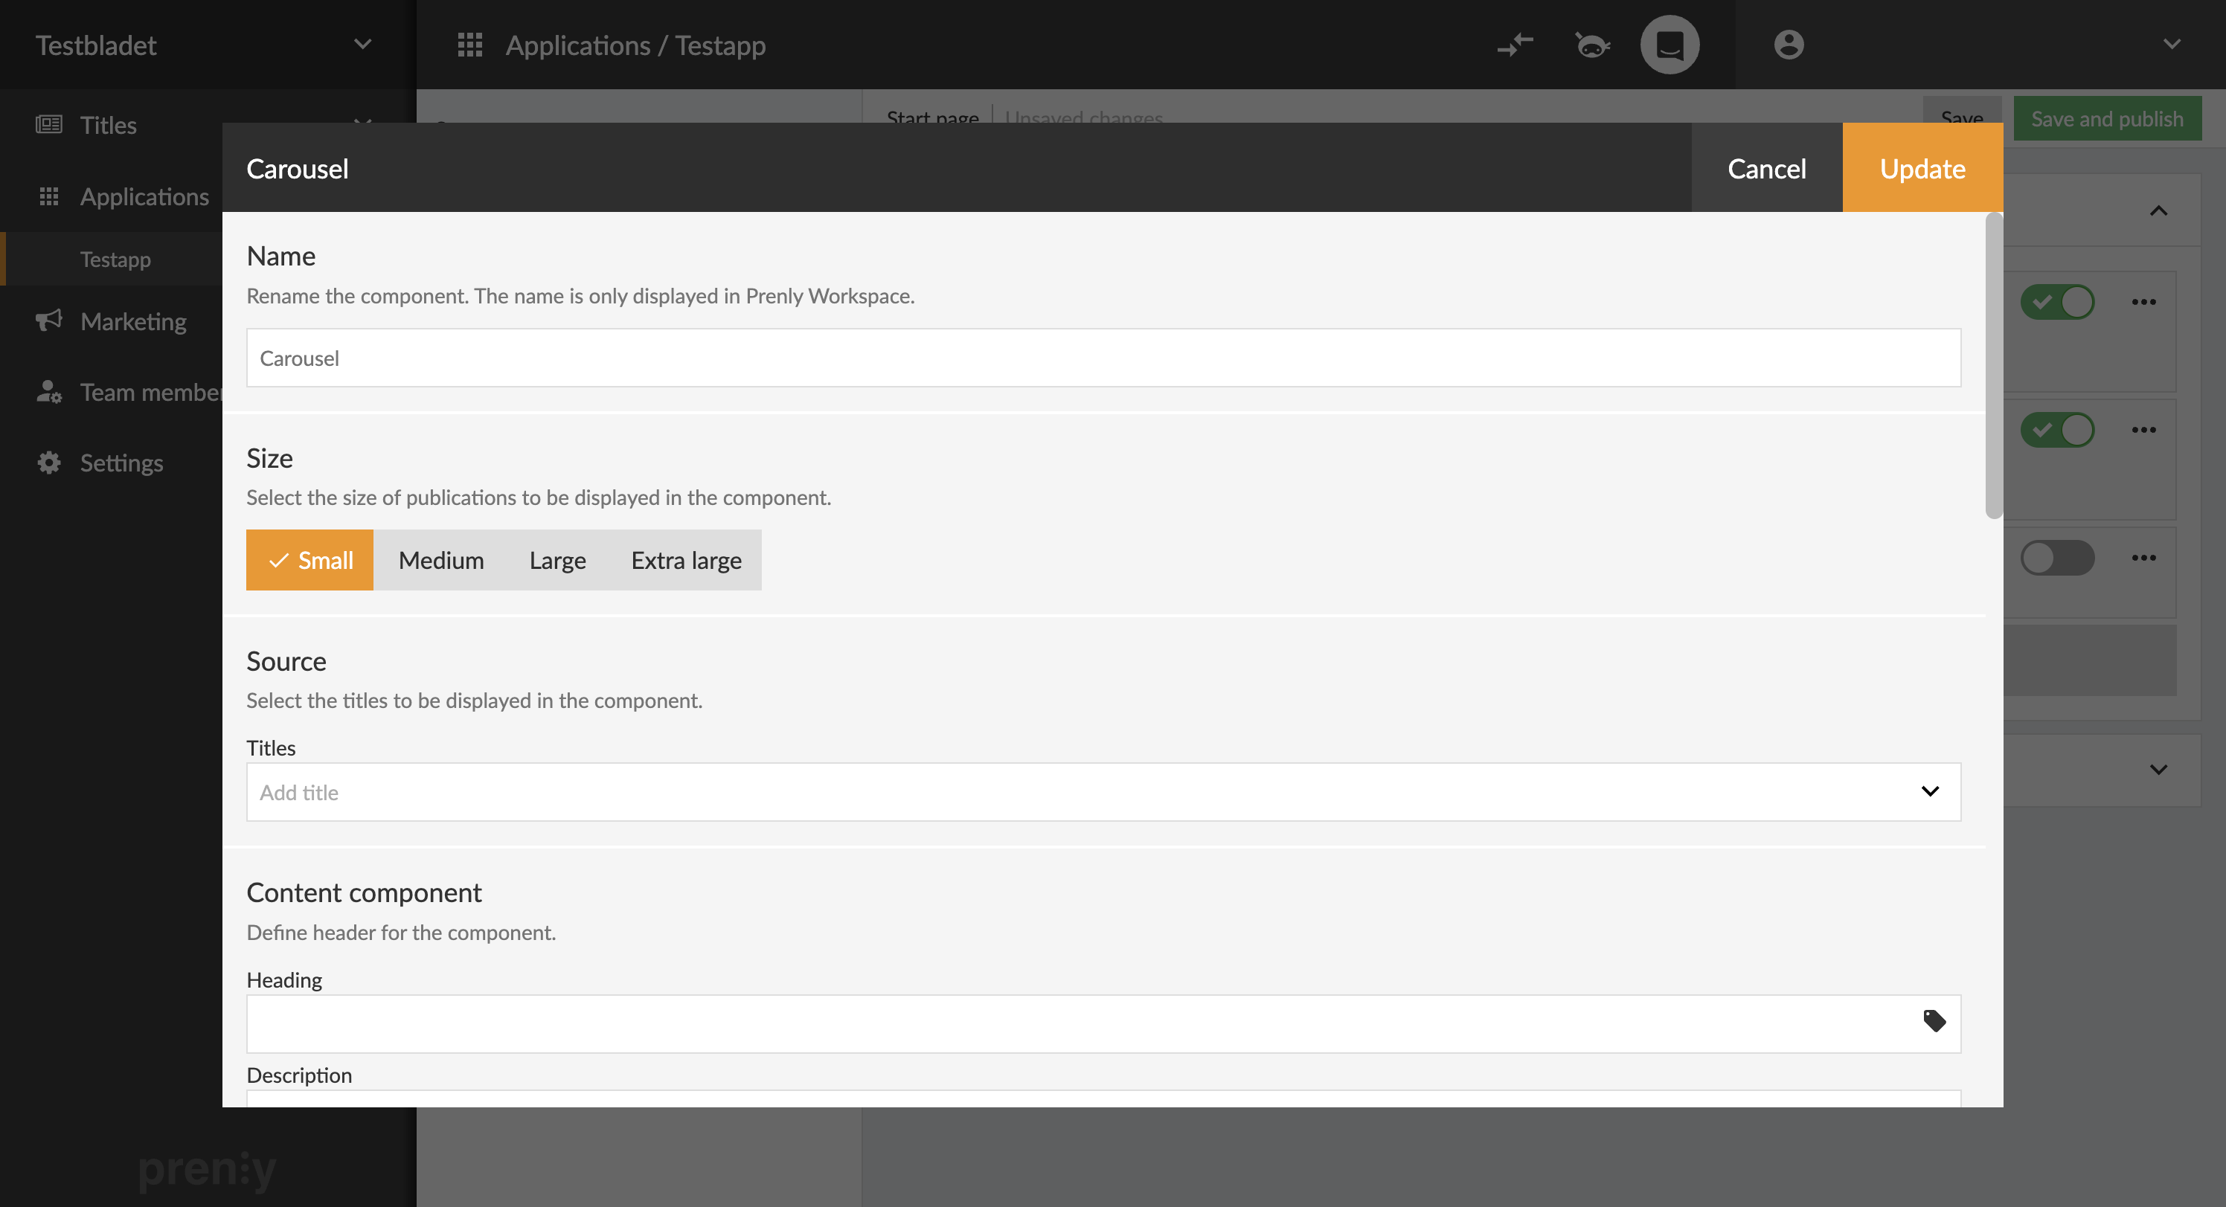The width and height of the screenshot is (2226, 1207).
Task: Expand the Add title dropdown
Action: tap(1931, 791)
